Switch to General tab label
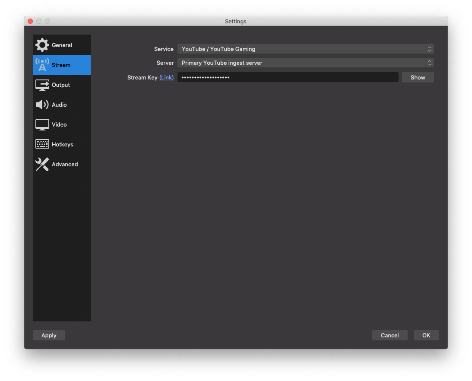The image size is (472, 381). click(62, 45)
